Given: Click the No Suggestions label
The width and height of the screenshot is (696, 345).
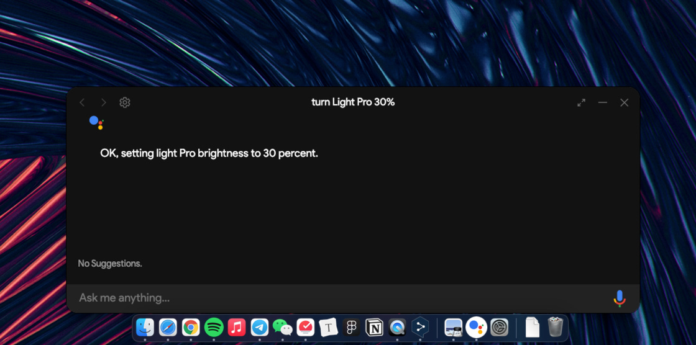Looking at the screenshot, I should pos(110,264).
